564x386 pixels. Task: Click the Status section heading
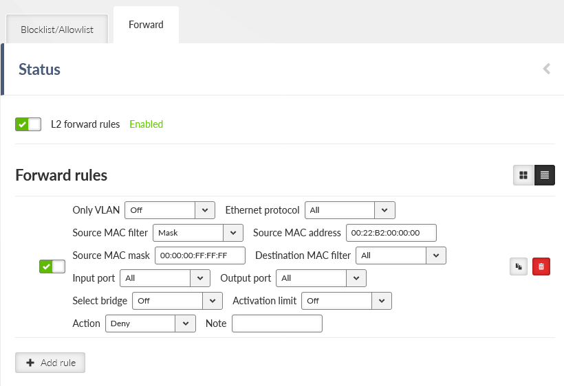tap(40, 69)
